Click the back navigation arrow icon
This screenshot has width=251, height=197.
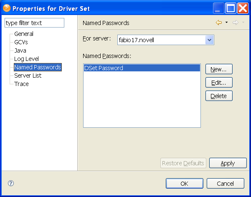[219, 23]
